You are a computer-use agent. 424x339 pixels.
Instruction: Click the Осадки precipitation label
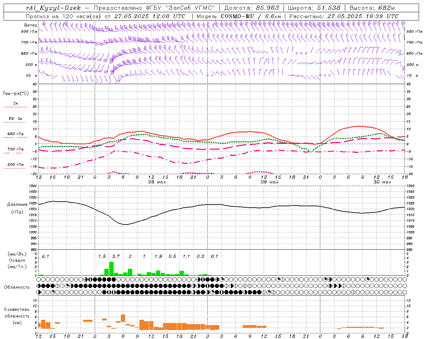(x=17, y=260)
